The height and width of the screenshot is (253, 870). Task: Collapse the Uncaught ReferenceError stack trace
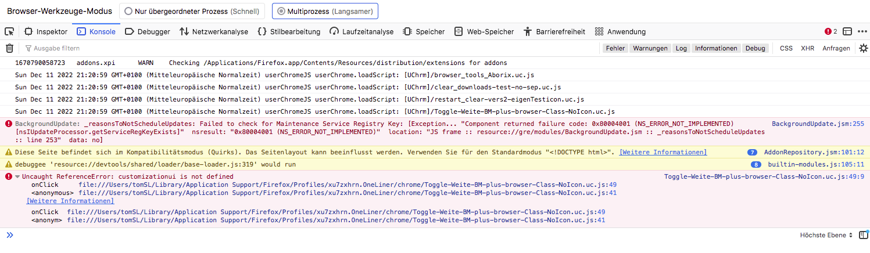click(17, 176)
